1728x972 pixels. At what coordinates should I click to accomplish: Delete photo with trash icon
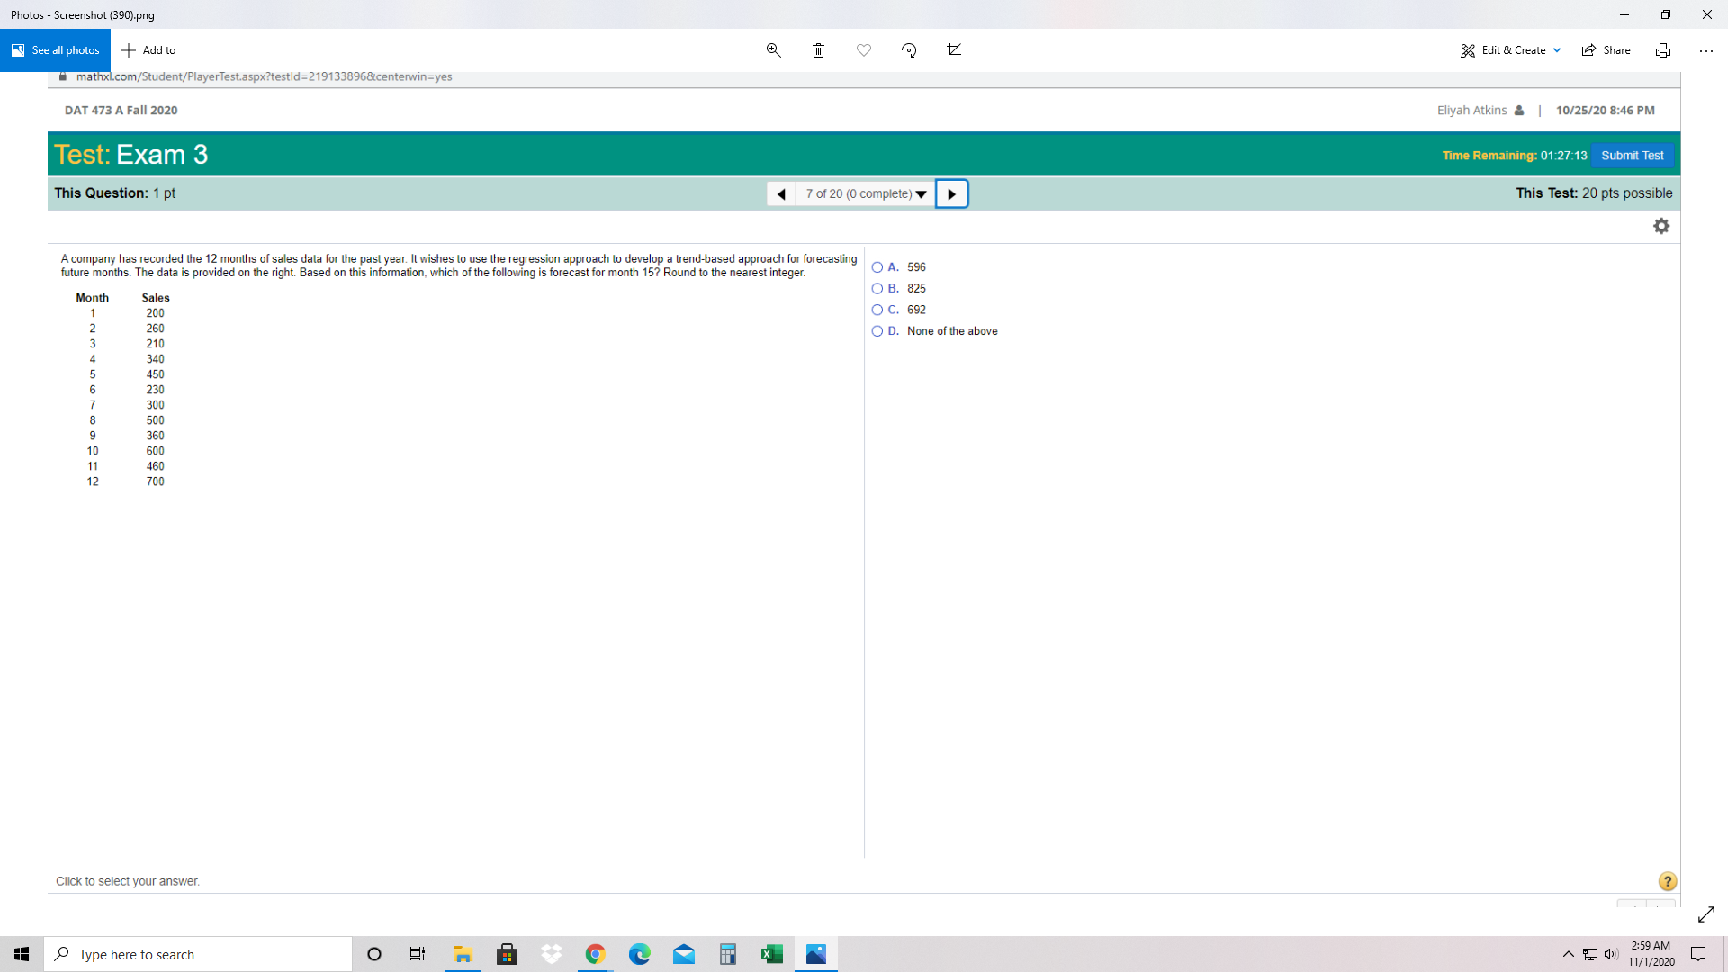click(818, 50)
